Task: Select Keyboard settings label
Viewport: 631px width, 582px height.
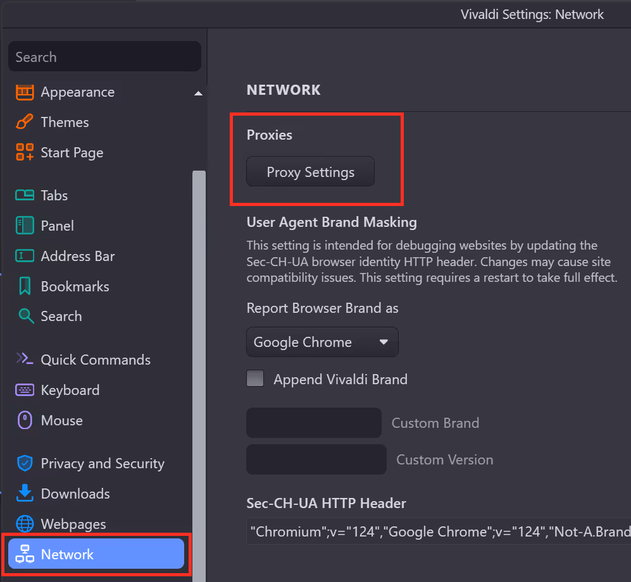Action: coord(70,391)
